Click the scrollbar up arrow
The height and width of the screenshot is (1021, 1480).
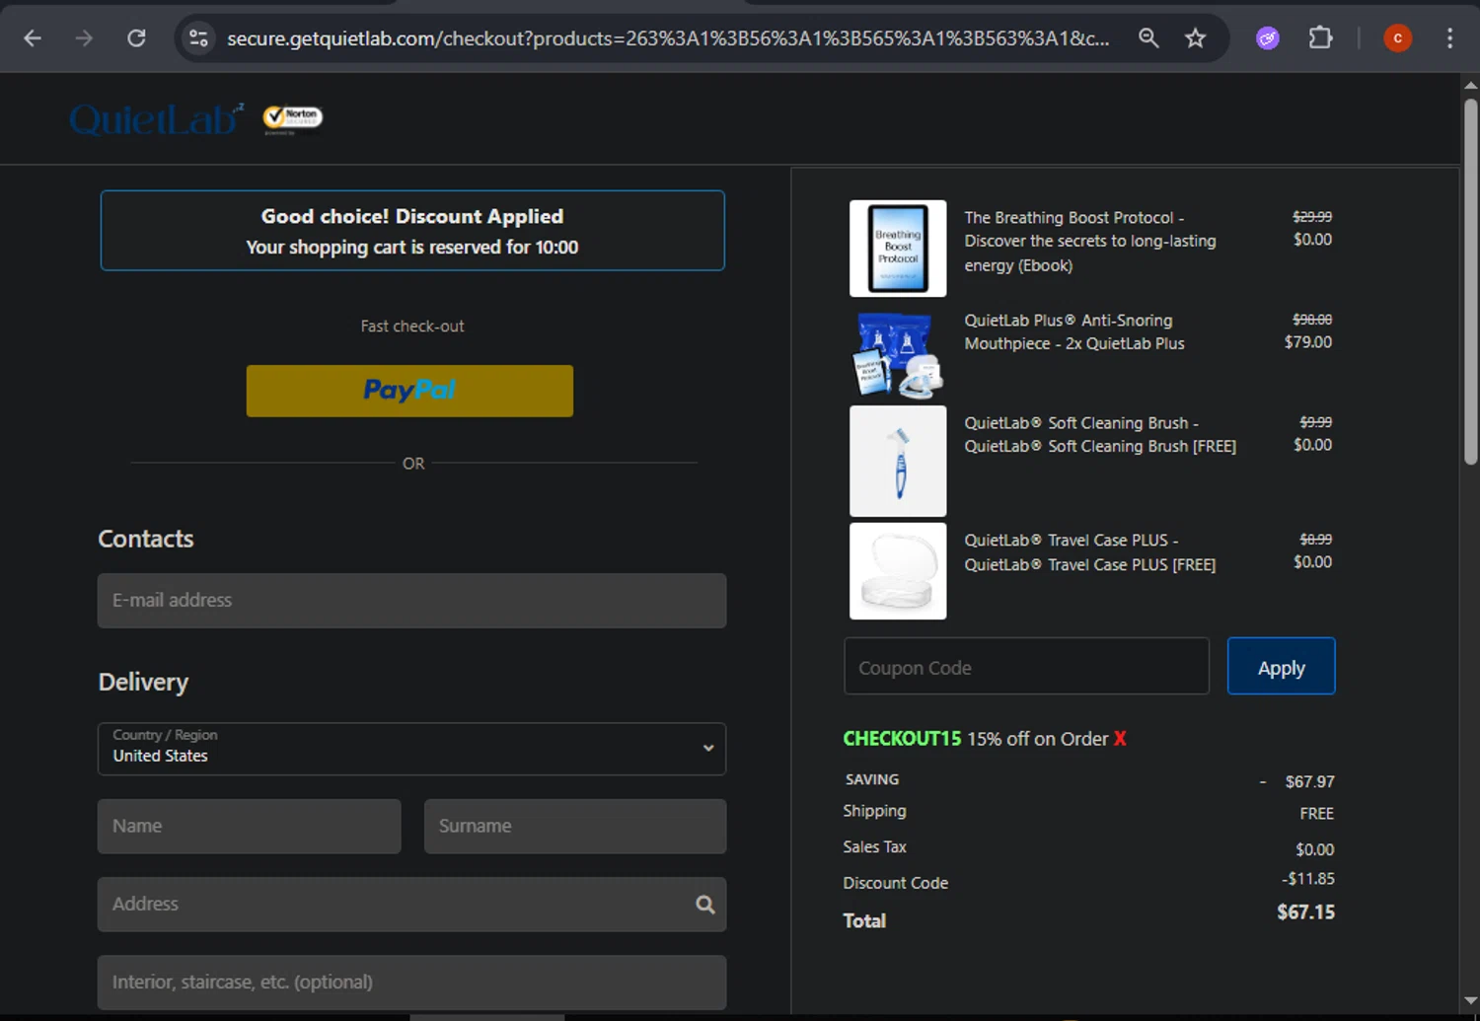[x=1470, y=85]
